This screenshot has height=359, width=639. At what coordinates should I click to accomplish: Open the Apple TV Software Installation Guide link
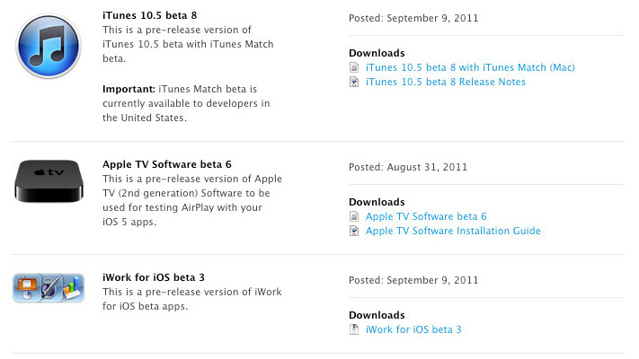tap(453, 231)
